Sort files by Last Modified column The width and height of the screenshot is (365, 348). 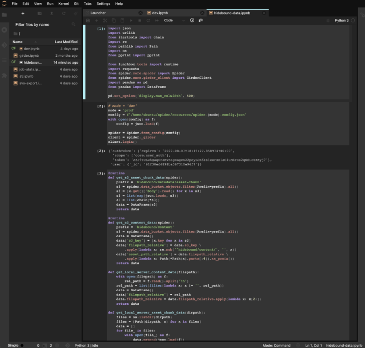66,42
